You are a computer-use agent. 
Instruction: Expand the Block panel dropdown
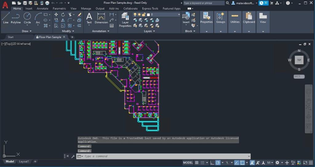click(190, 31)
